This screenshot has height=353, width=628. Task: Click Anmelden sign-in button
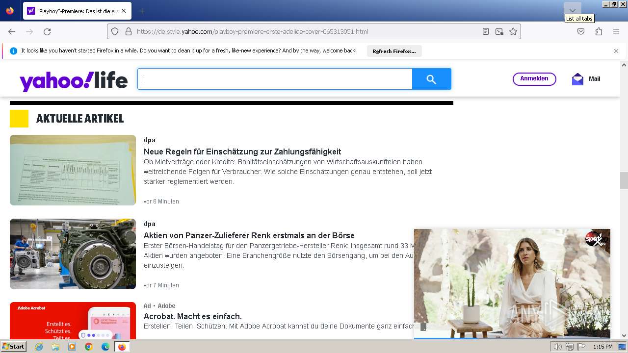tap(534, 79)
